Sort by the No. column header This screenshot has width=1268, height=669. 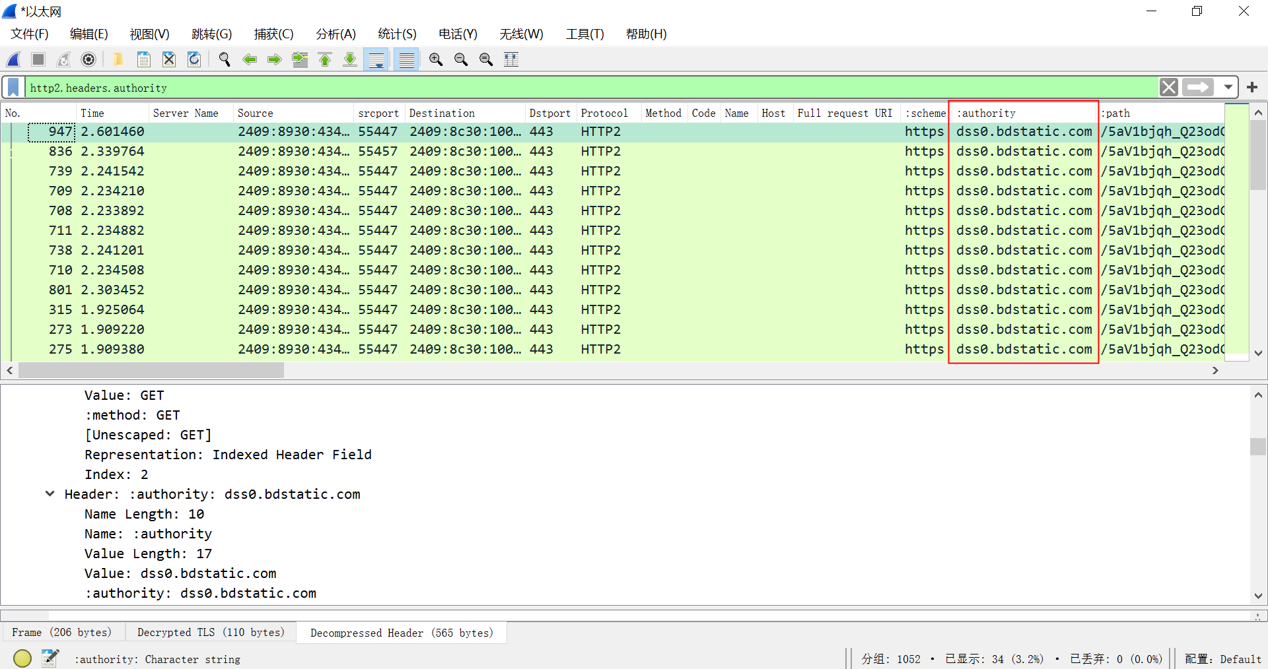click(x=39, y=113)
